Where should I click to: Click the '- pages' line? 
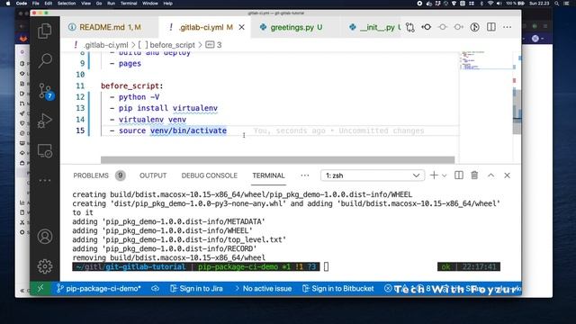[x=126, y=64]
